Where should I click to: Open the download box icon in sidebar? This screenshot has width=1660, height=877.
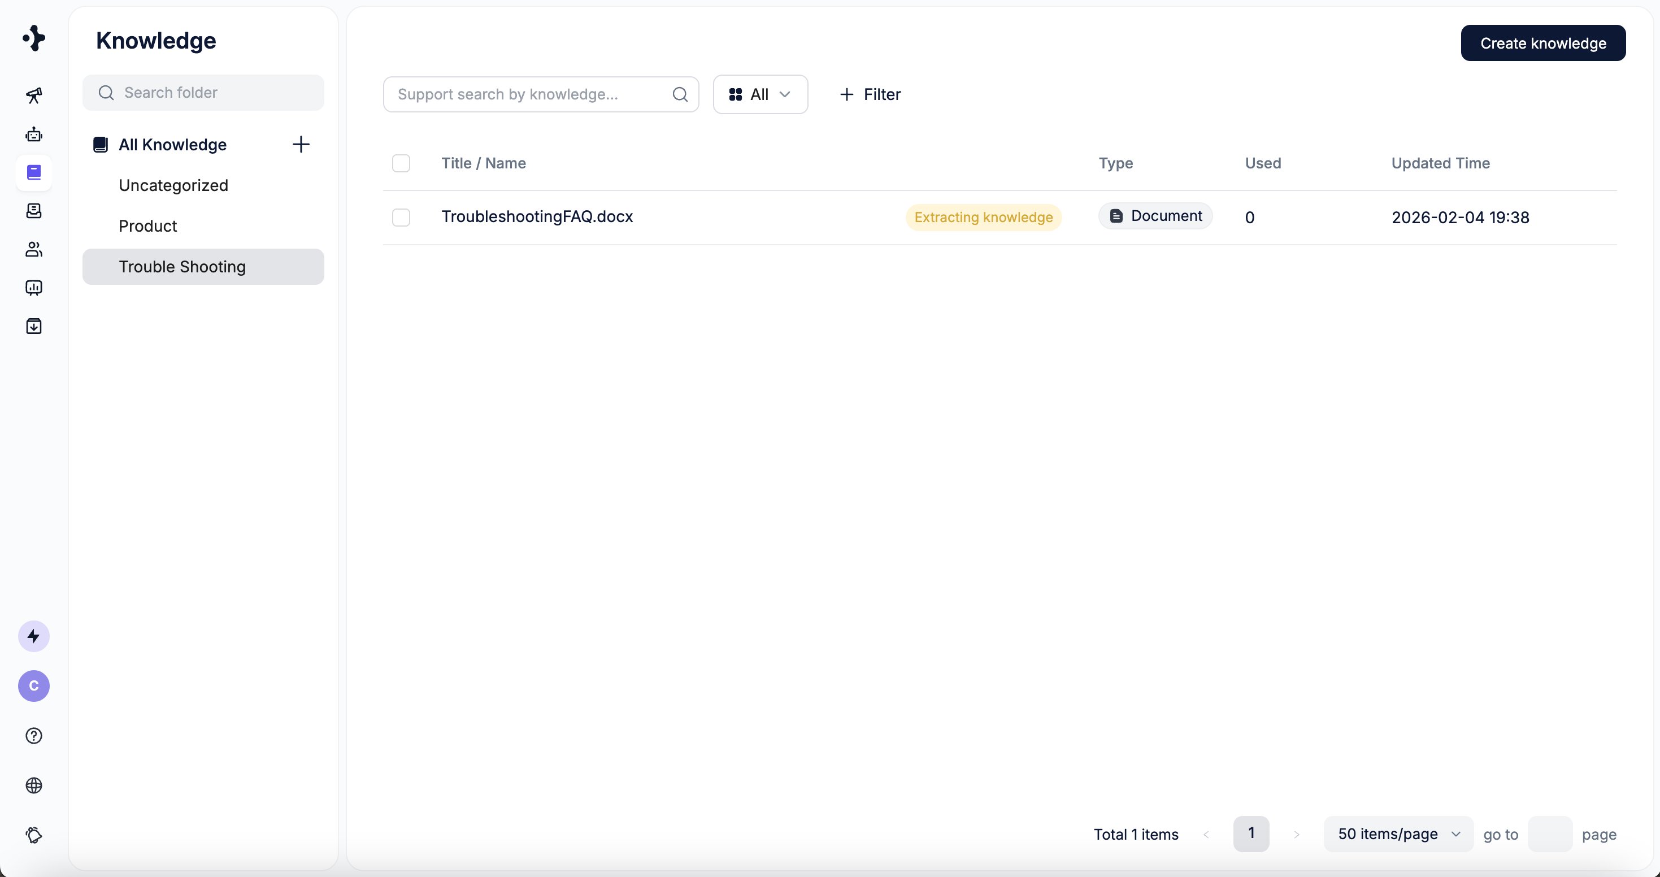[33, 326]
